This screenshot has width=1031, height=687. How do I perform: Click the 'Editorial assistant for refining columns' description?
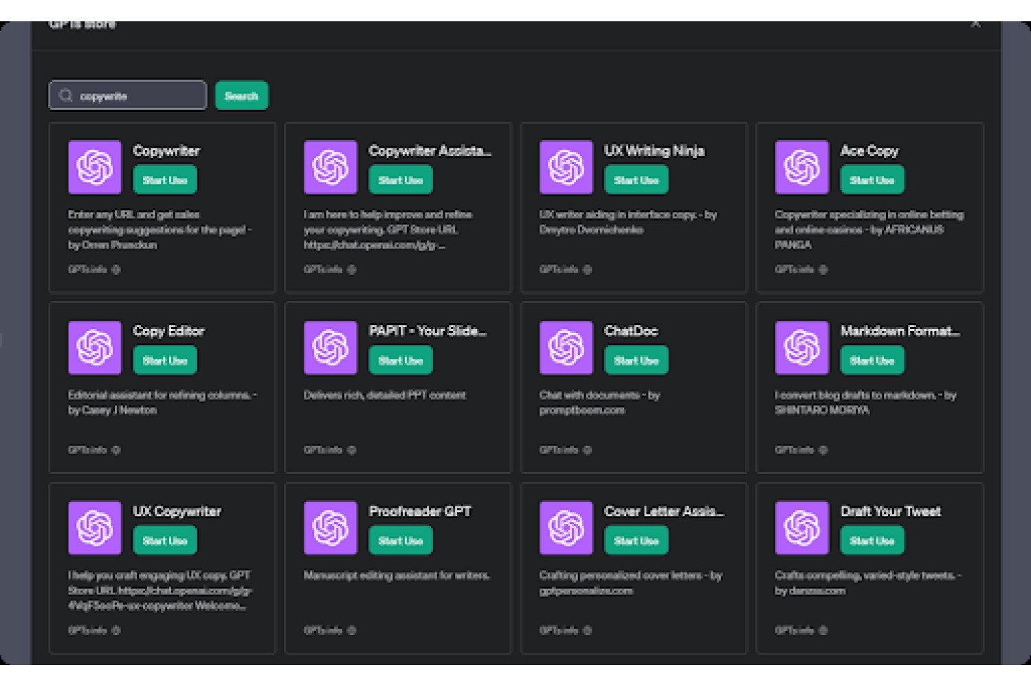click(x=162, y=403)
